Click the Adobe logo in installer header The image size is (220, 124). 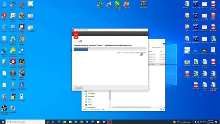click(76, 35)
